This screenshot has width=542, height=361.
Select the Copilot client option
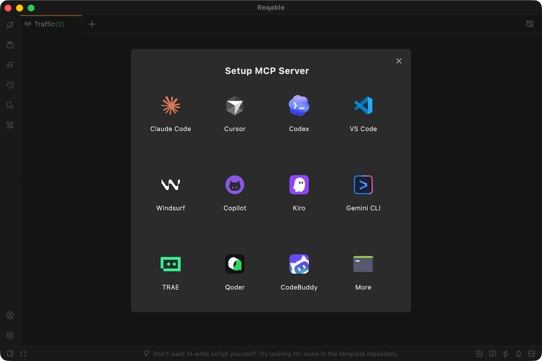pos(235,193)
